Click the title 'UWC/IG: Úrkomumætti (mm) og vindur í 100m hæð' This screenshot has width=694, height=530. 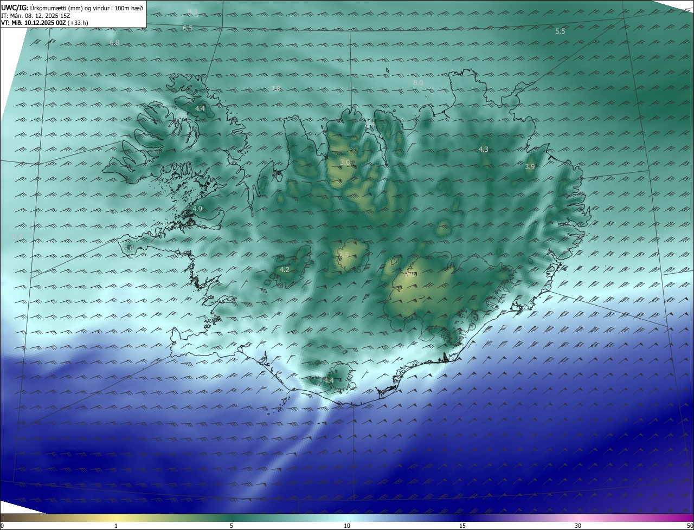click(72, 8)
